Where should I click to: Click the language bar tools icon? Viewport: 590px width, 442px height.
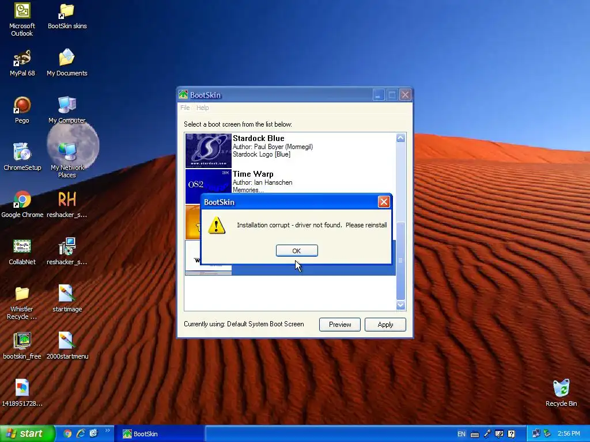(x=500, y=434)
